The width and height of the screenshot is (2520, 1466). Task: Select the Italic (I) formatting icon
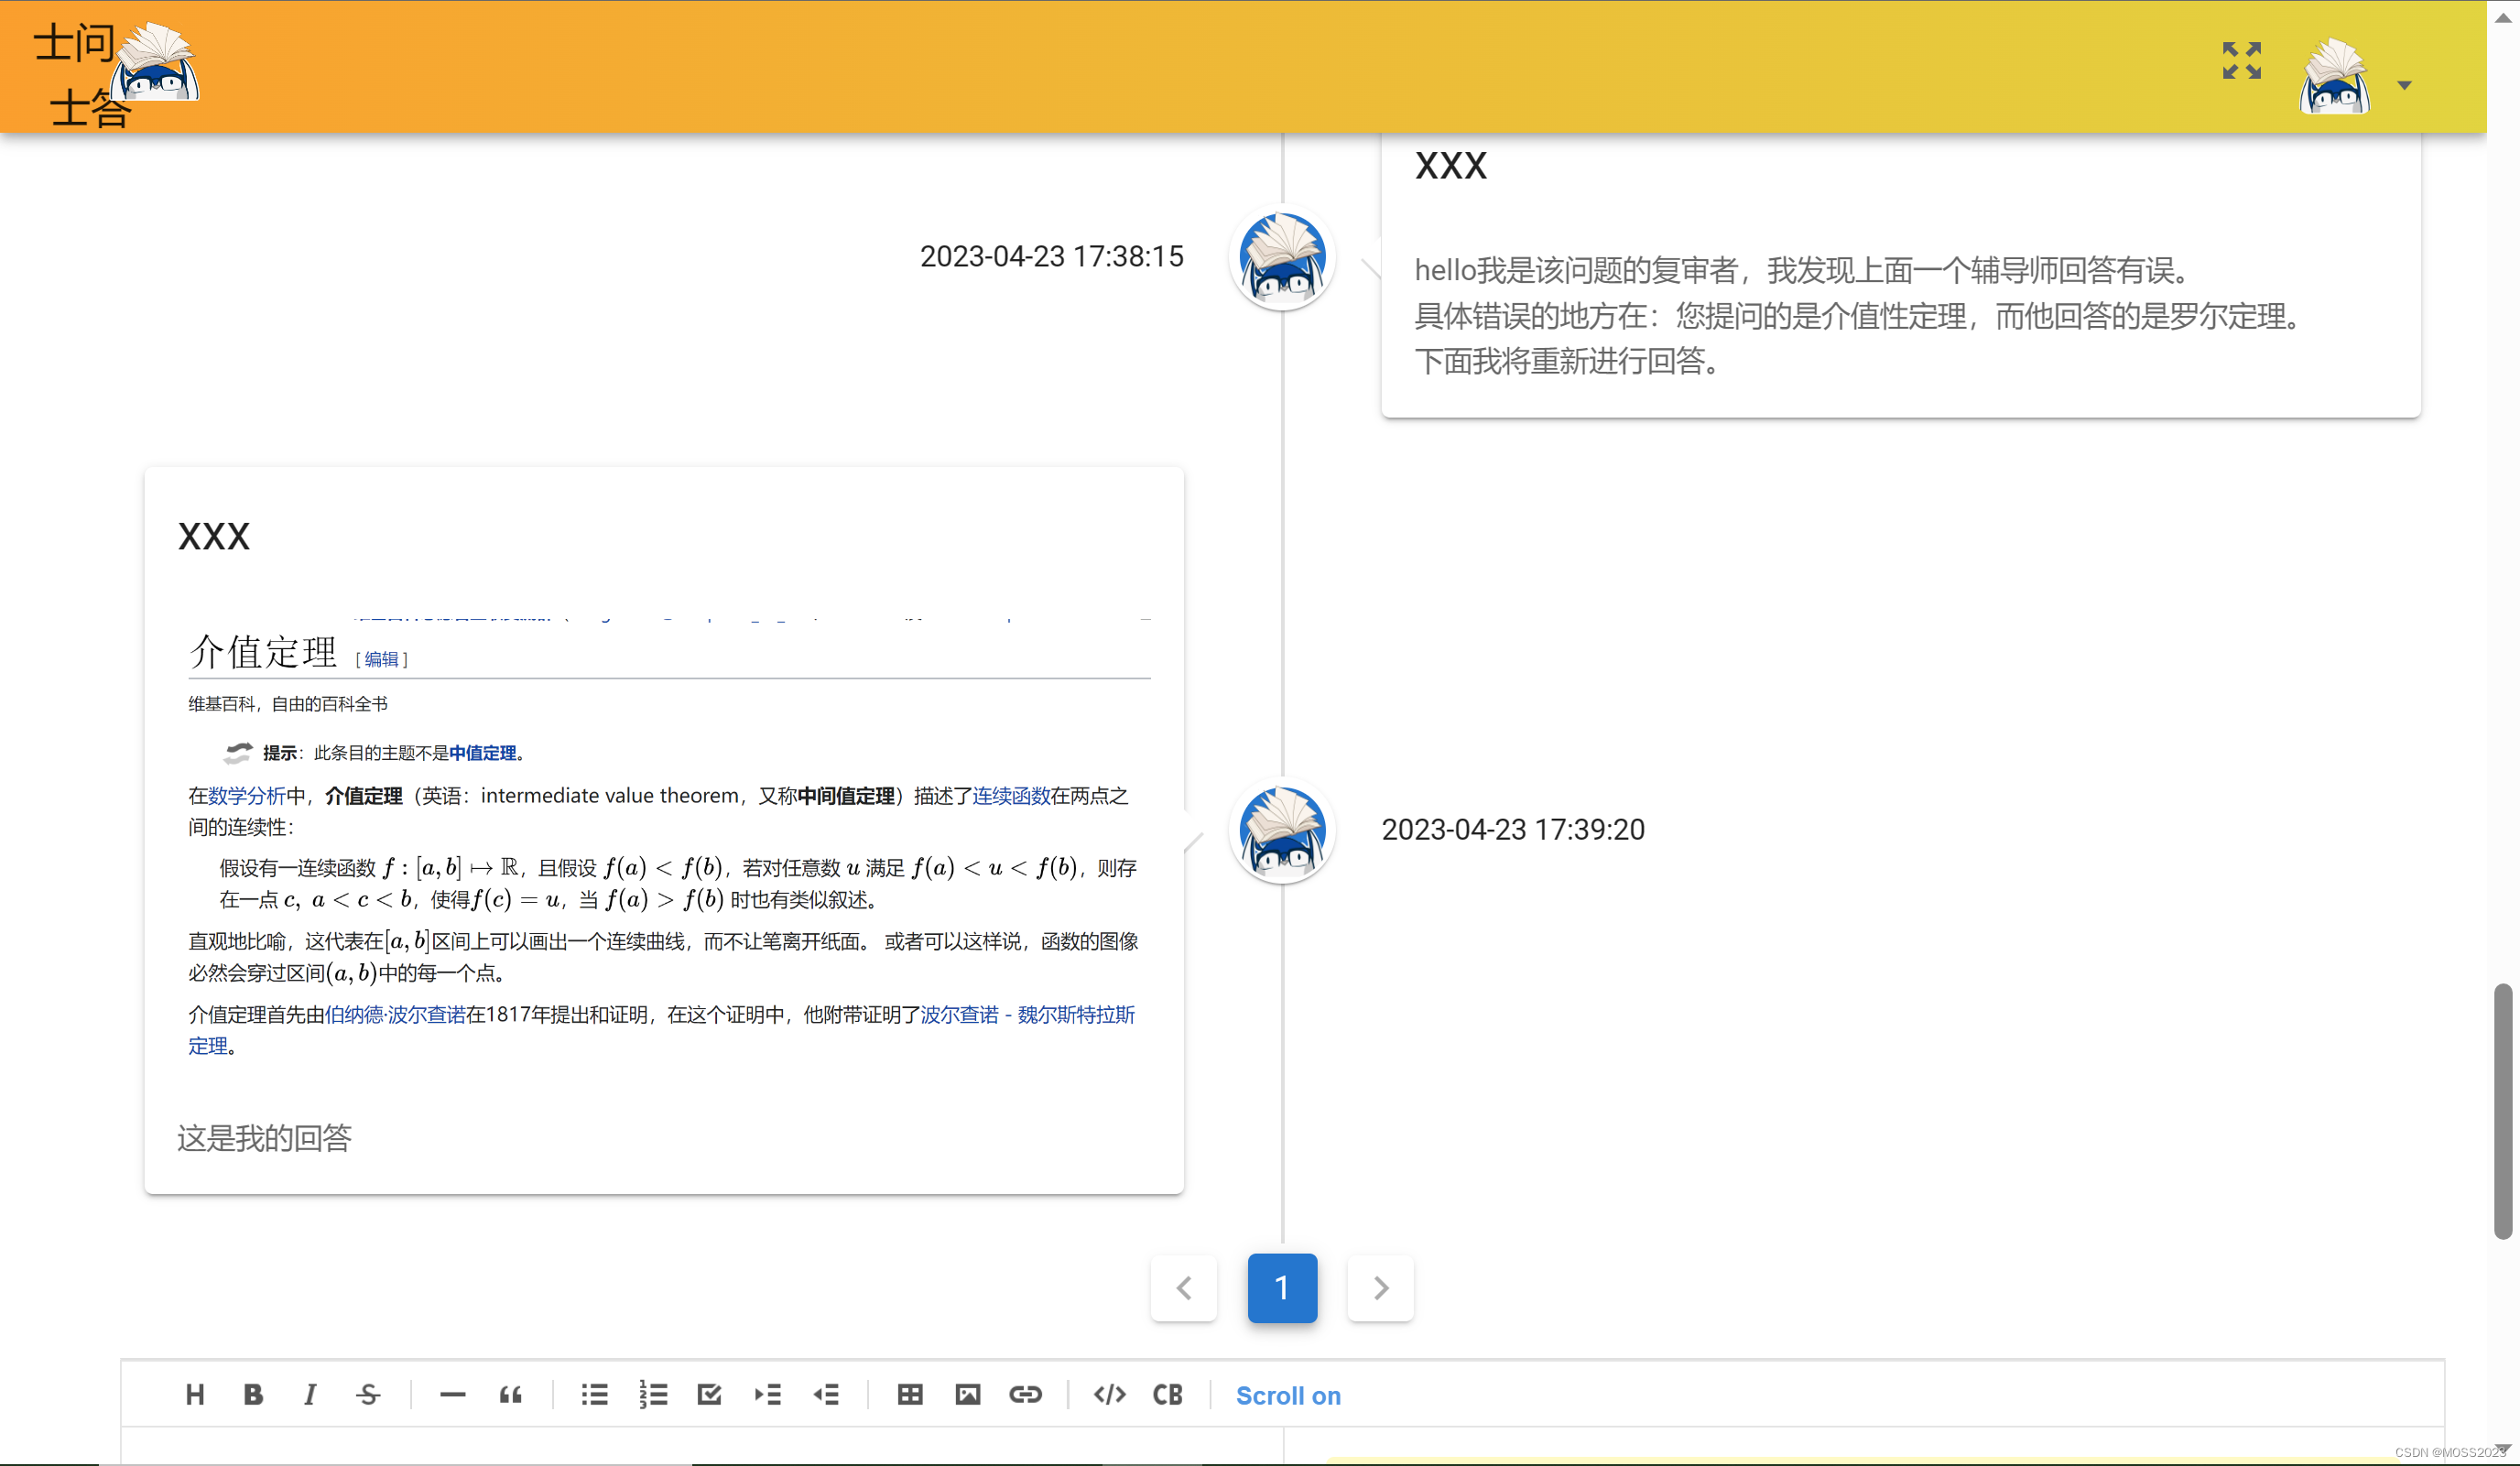(310, 1395)
